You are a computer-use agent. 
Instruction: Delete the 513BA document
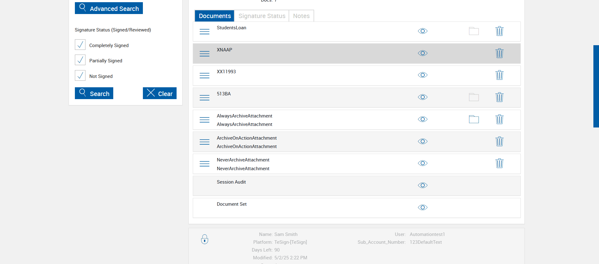tap(499, 97)
